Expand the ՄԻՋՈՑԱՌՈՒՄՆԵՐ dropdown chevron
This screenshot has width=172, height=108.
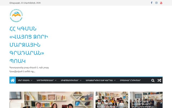(x=81, y=80)
